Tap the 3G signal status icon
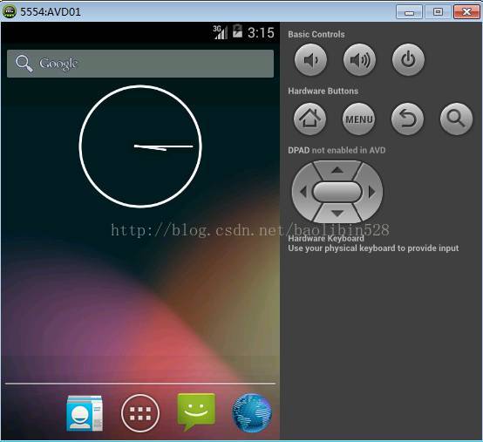 (221, 32)
